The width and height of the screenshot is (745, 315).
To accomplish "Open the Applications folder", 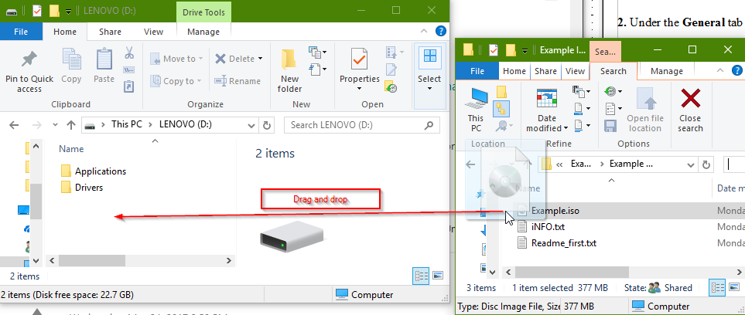I will click(x=100, y=171).
